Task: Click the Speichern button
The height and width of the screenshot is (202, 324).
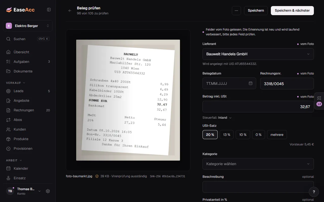Action: 256,11
